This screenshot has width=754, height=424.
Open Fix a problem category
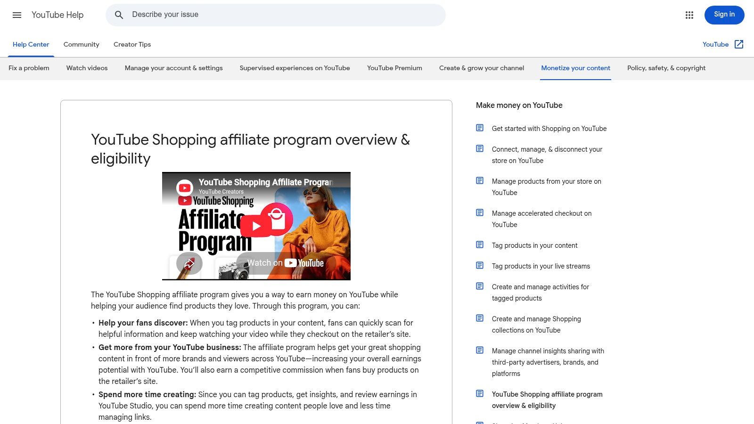29,68
